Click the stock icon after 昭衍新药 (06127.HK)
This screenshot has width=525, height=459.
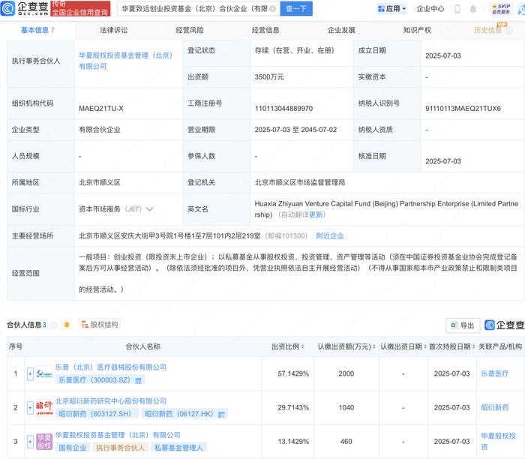click(x=221, y=415)
